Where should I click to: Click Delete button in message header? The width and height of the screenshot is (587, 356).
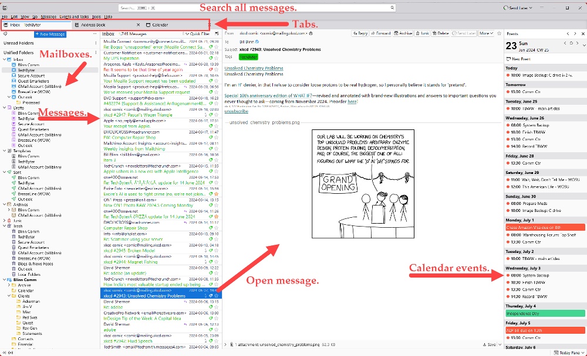coord(440,33)
